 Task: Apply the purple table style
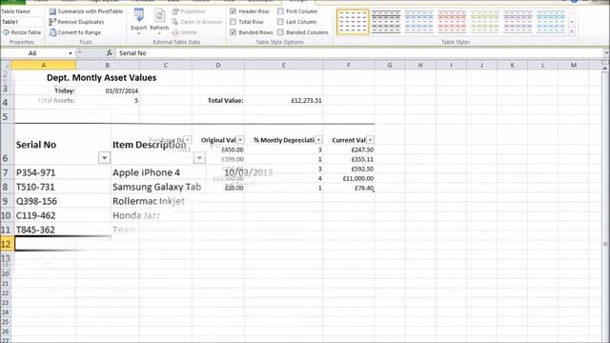[x=518, y=22]
